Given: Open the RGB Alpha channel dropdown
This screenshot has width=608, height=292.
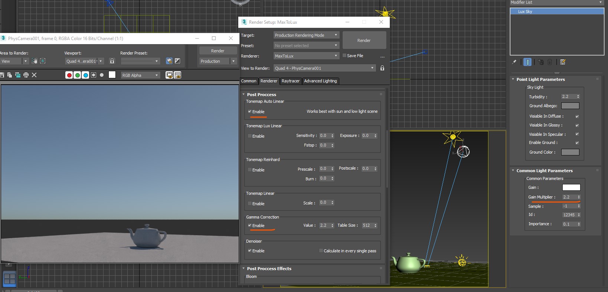Looking at the screenshot, I should pos(140,75).
